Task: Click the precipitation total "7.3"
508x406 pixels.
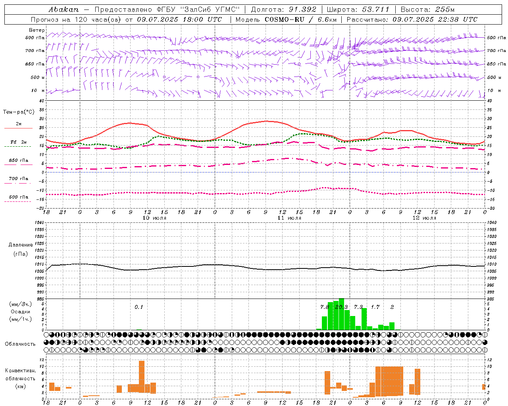Action: [358, 307]
